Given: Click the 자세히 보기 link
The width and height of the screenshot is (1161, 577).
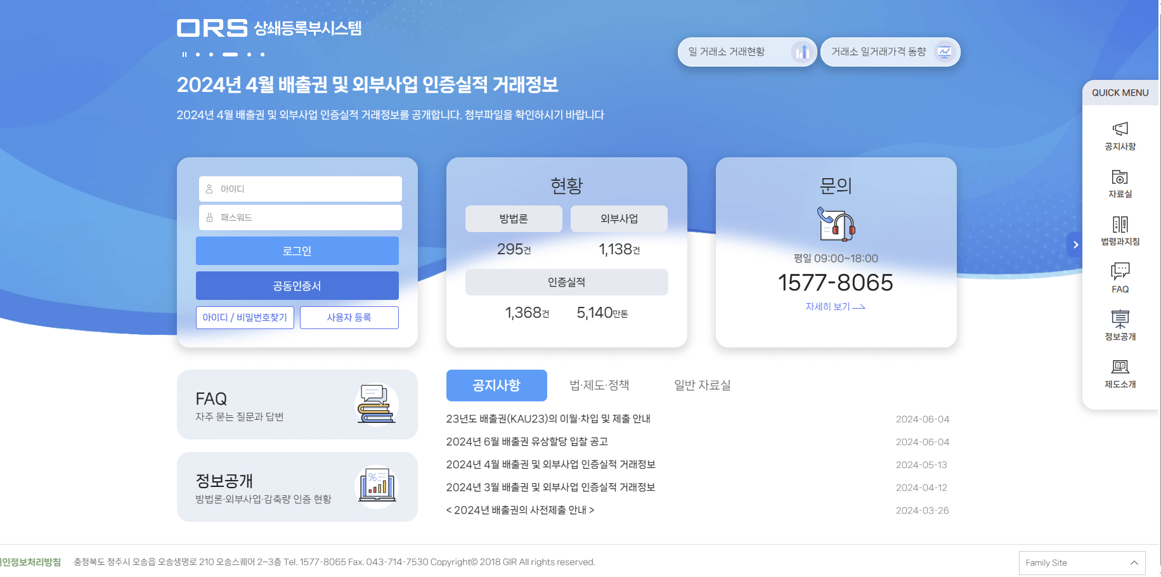Looking at the screenshot, I should pyautogui.click(x=835, y=306).
